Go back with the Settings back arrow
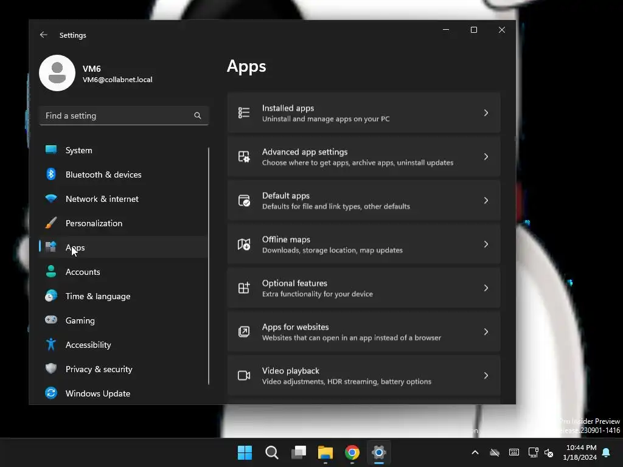The image size is (623, 467). 44,35
